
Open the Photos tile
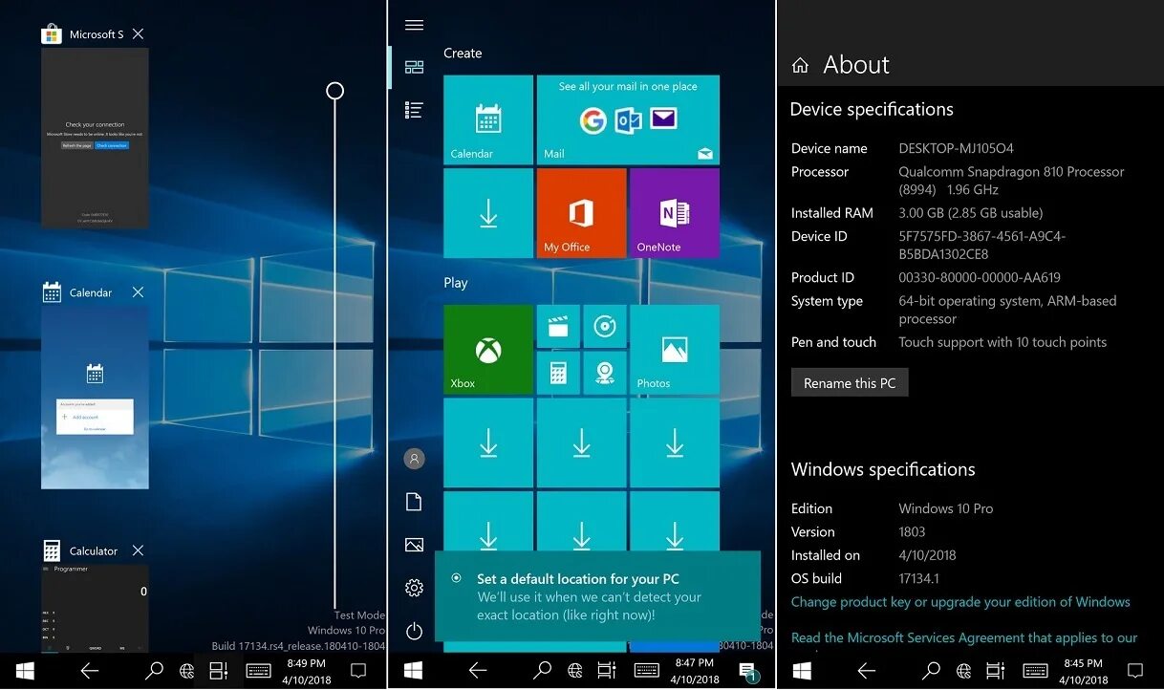coord(675,350)
